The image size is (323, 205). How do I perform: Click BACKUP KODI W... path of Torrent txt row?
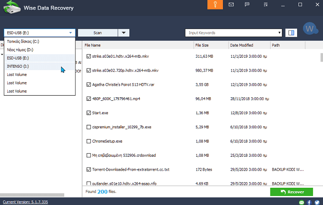288,170
